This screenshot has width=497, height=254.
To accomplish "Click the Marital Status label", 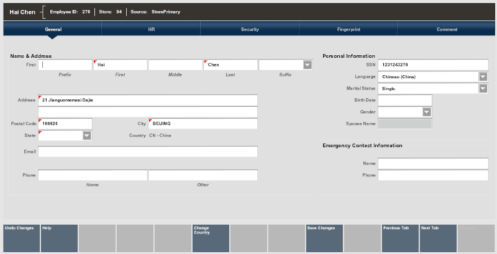I will pos(361,88).
